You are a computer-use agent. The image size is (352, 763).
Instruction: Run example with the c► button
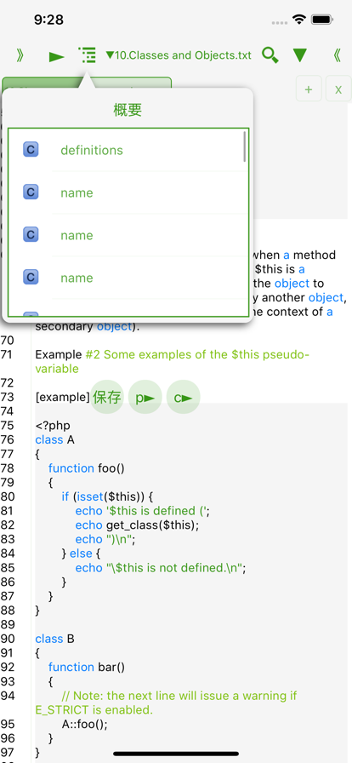(x=183, y=397)
